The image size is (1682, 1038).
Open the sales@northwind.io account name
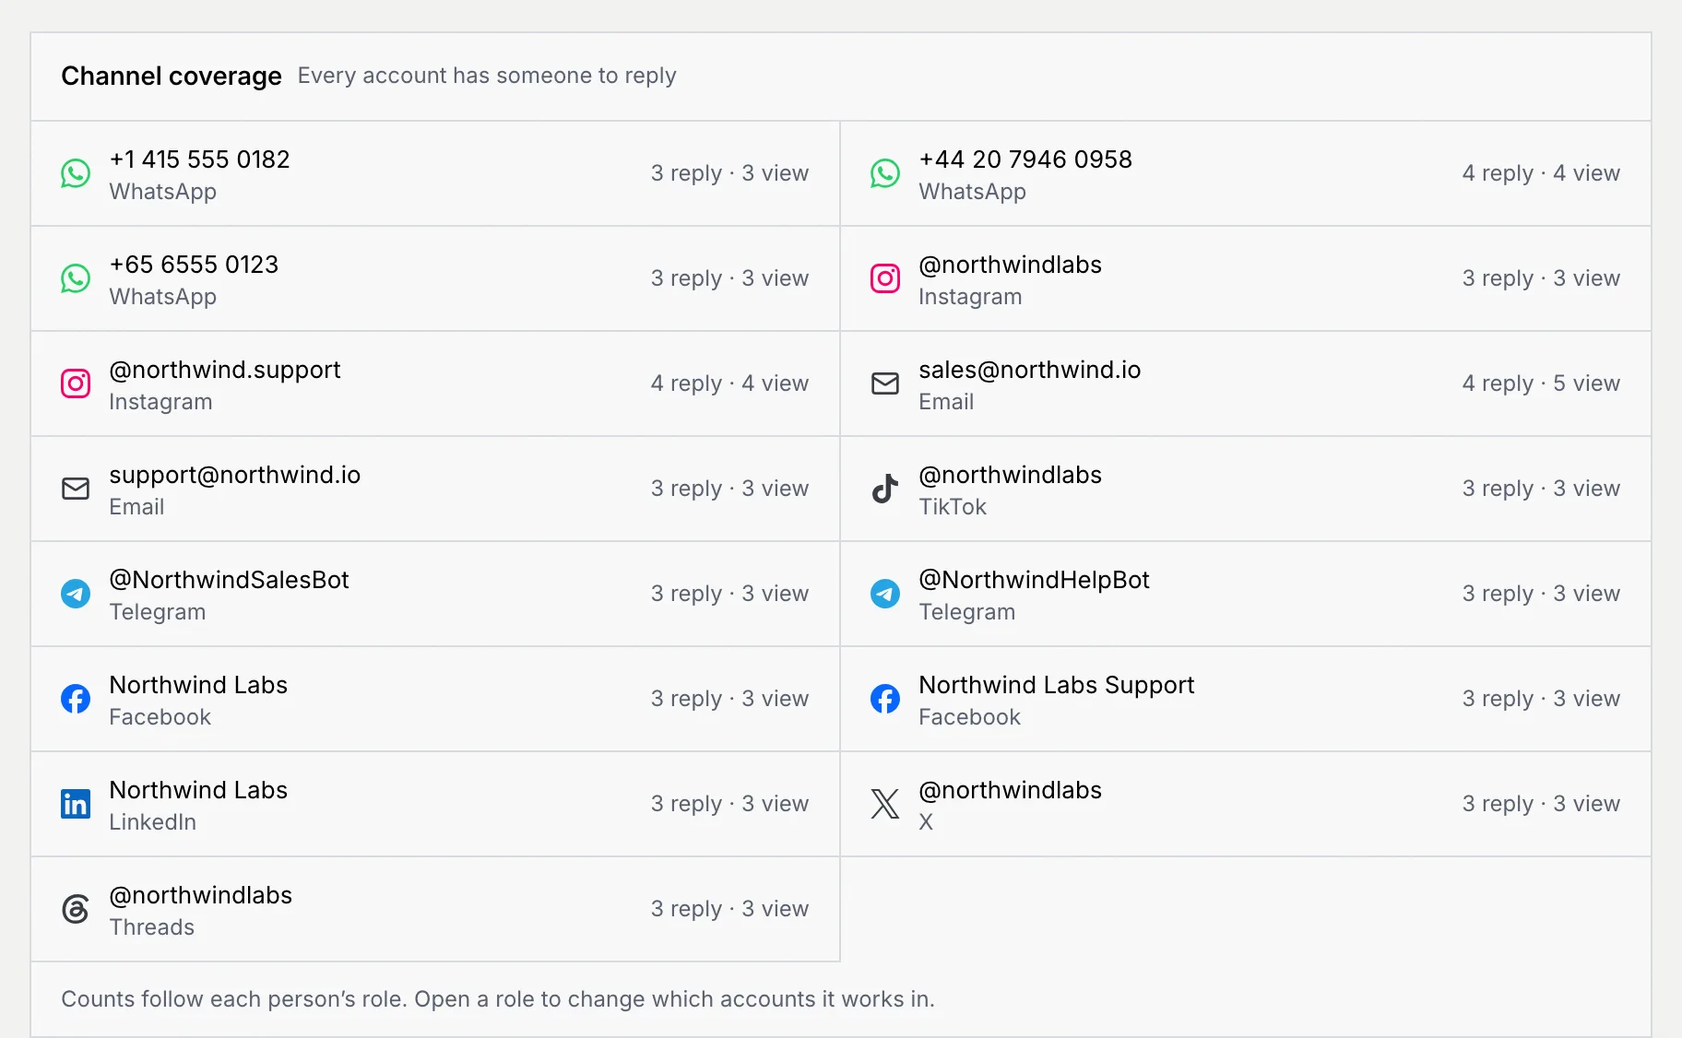(1030, 370)
